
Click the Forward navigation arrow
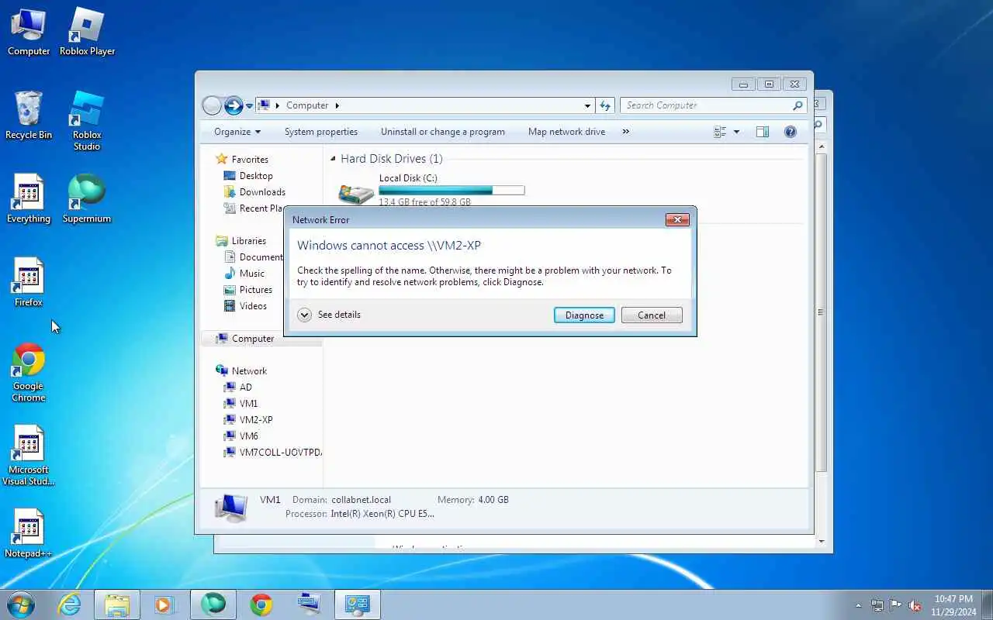coord(234,105)
